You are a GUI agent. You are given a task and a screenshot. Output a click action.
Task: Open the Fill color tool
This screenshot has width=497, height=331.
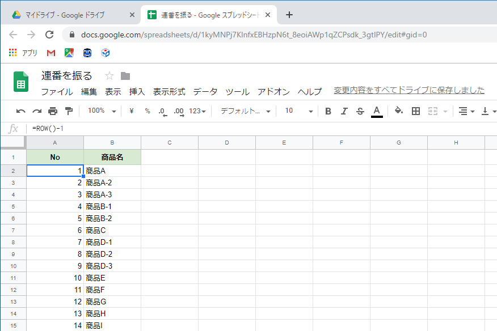[399, 111]
